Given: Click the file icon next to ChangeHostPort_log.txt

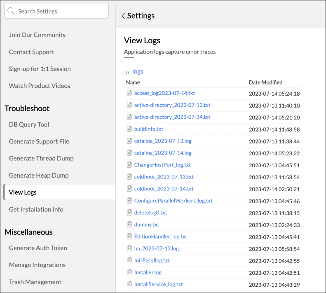Looking at the screenshot, I should [129, 165].
